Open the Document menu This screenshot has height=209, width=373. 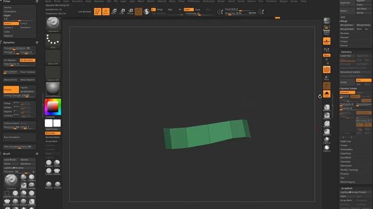[77, 1]
